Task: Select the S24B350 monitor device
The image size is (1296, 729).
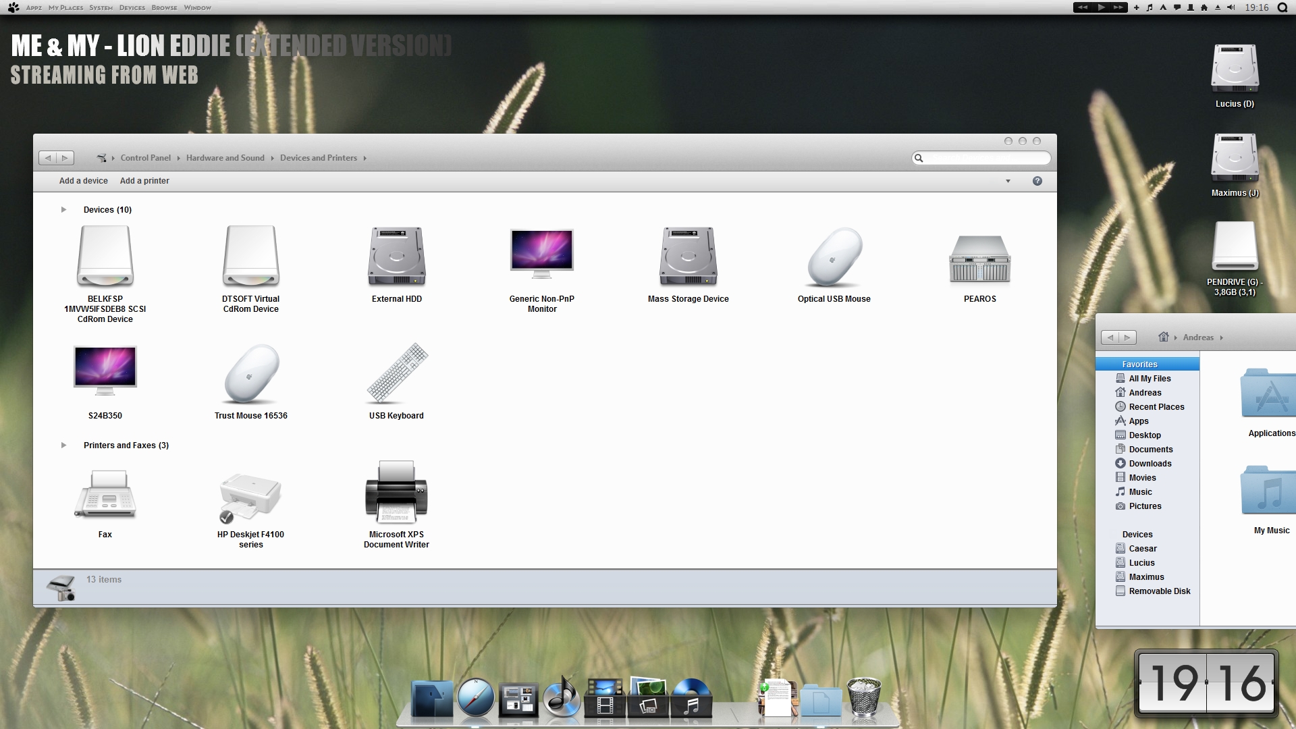Action: point(105,371)
